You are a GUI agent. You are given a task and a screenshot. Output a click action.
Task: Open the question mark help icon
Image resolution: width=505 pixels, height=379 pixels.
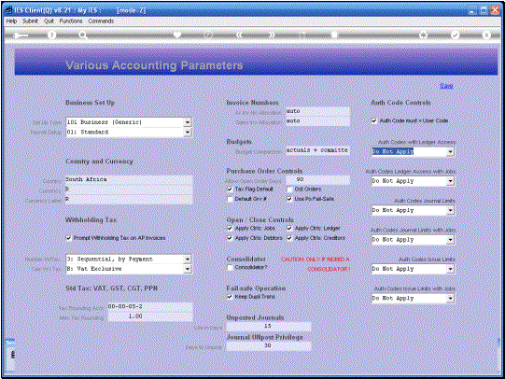pos(51,35)
